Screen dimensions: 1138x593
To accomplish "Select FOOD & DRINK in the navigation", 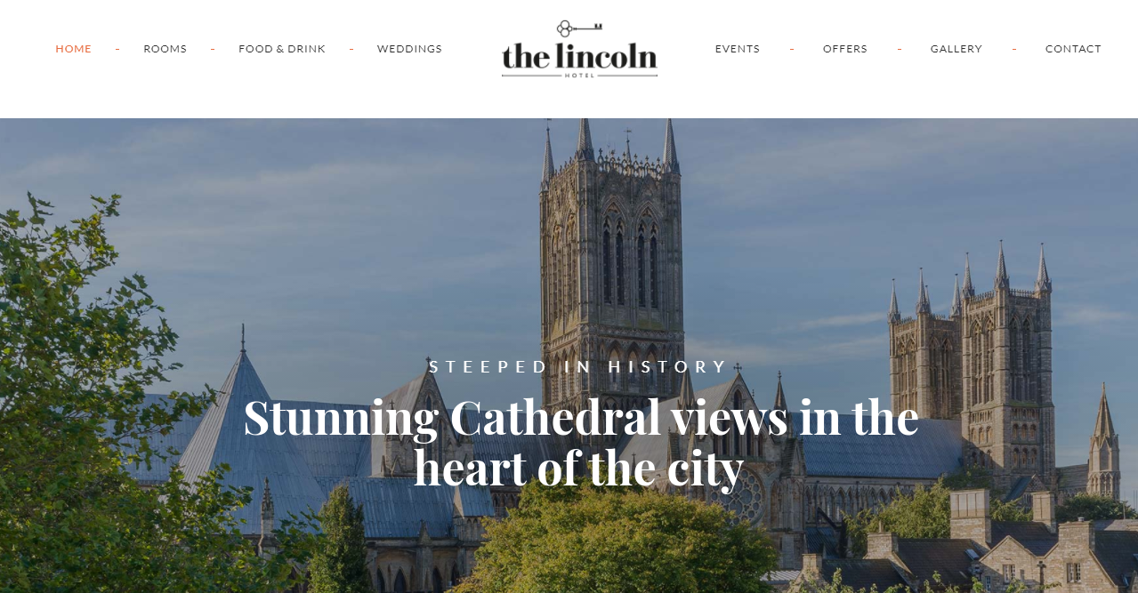I will 282,49.
